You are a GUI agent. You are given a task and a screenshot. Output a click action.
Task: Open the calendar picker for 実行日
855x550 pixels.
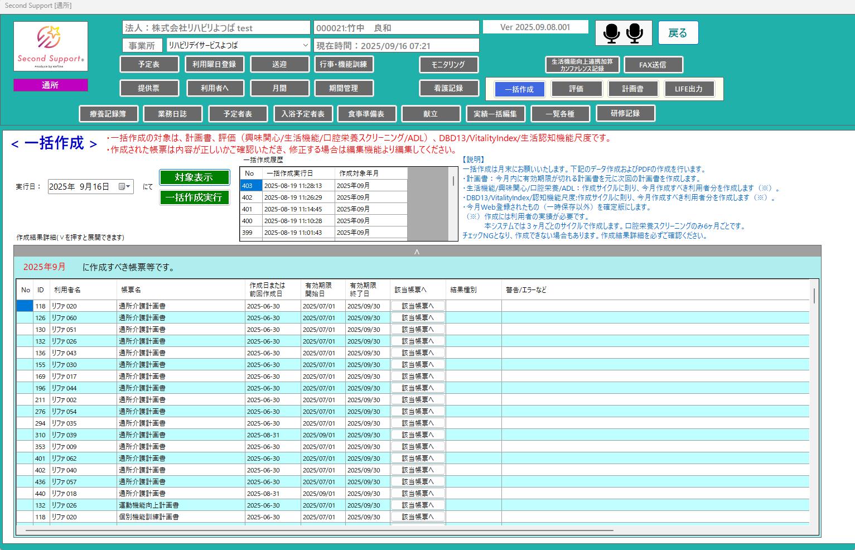click(124, 187)
